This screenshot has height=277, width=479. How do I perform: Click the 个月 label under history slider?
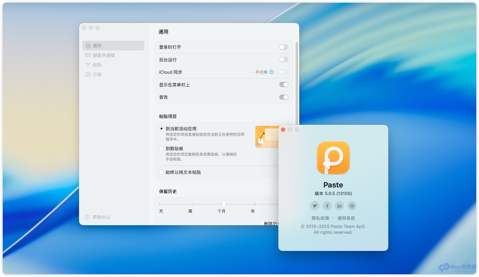(222, 211)
